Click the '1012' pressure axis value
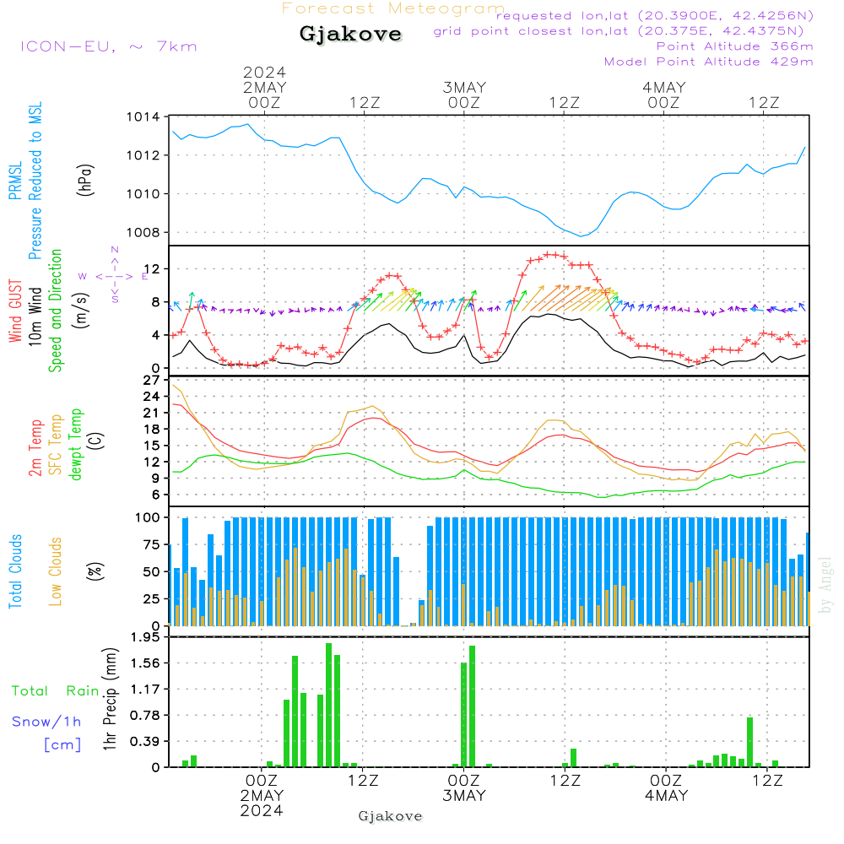This screenshot has height=844, width=844. [x=143, y=155]
